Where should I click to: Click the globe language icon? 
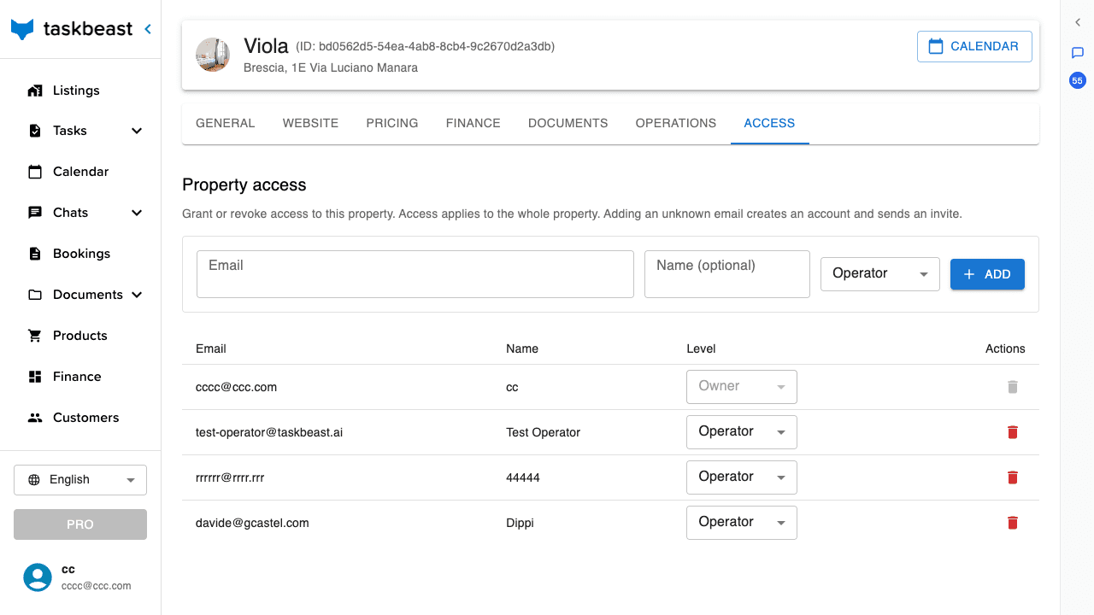click(x=34, y=480)
